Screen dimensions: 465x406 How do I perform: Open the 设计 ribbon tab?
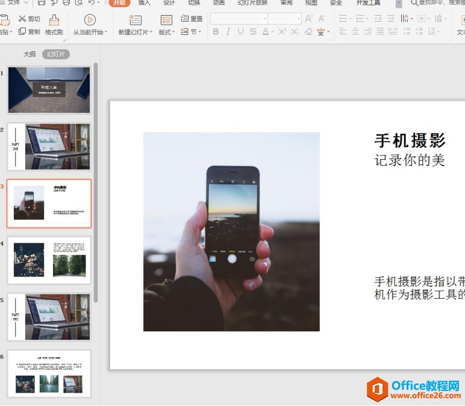pyautogui.click(x=169, y=3)
